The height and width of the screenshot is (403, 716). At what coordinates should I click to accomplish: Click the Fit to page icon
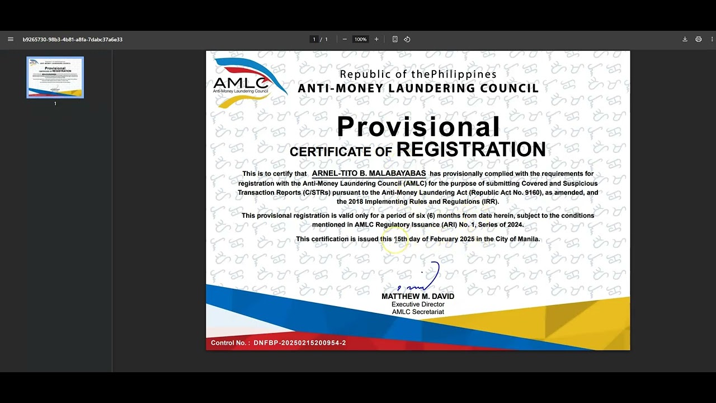coord(395,39)
